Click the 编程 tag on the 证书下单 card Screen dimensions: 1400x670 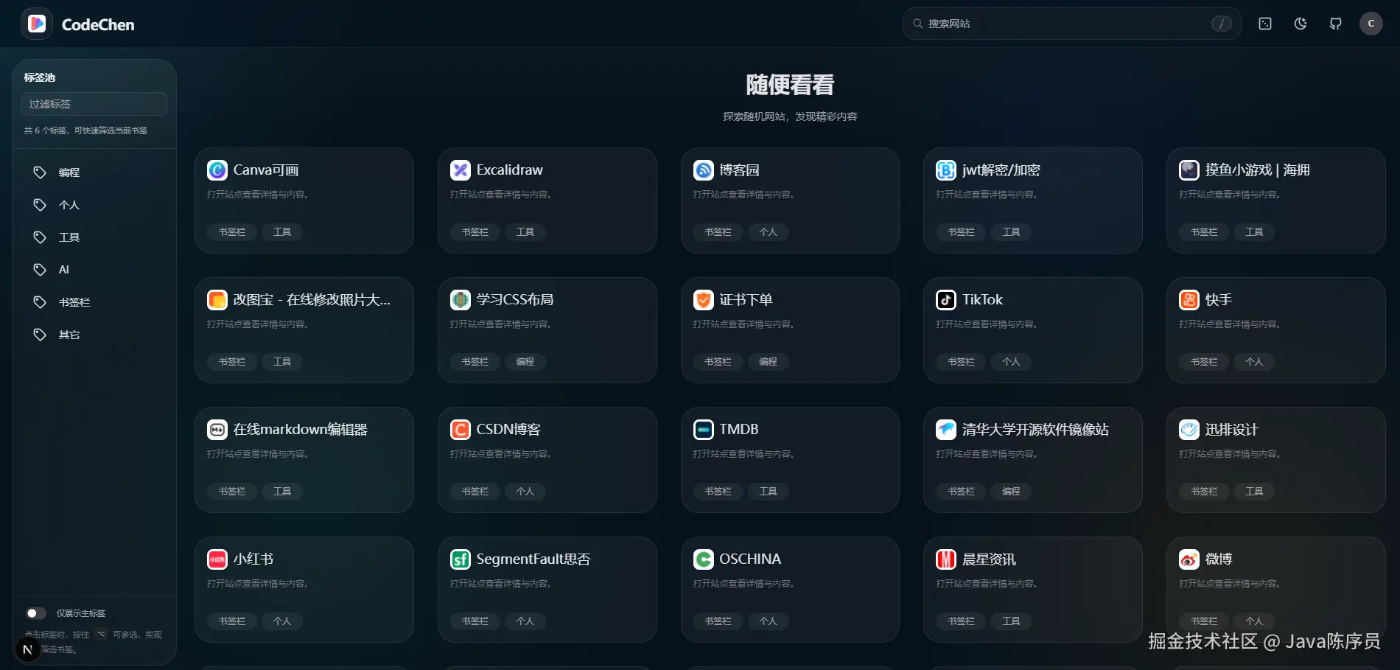769,362
